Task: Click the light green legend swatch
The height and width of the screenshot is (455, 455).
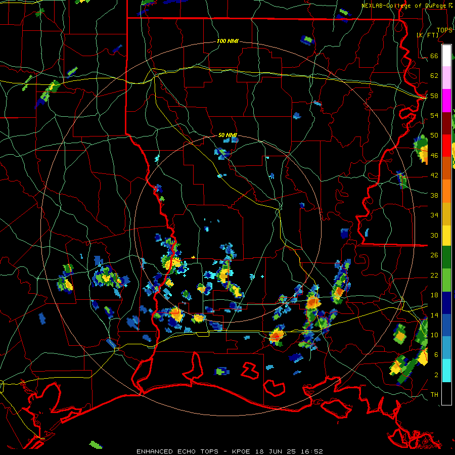Action: point(446,280)
